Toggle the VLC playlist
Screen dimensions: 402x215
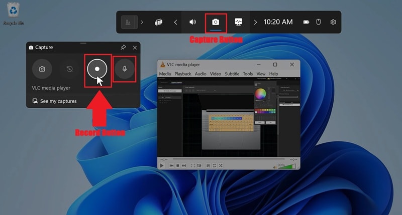pos(208,166)
